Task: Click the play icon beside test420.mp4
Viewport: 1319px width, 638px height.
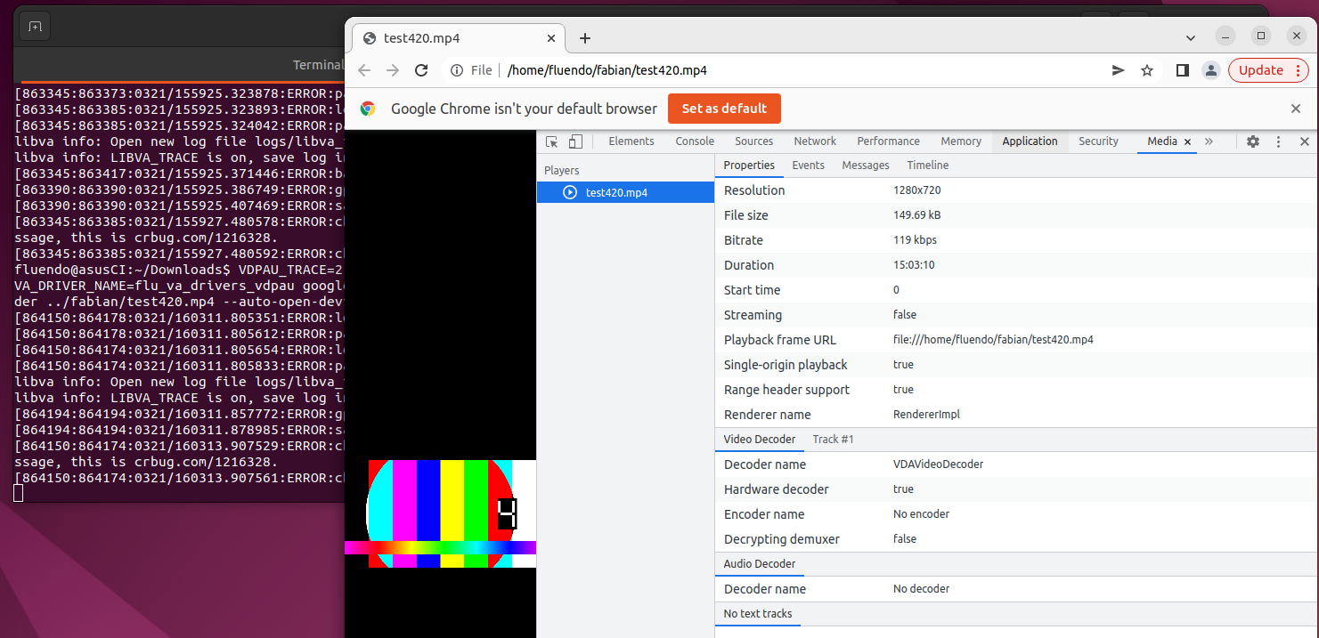Action: click(x=569, y=192)
